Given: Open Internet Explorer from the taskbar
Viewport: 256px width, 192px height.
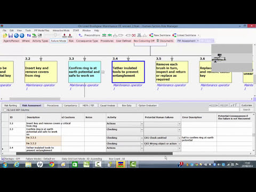Looking at the screenshot, I should point(17,164).
